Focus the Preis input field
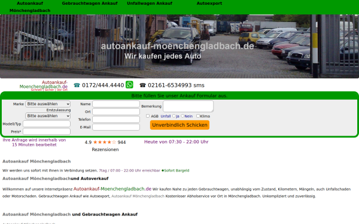359x224 pixels. (x=47, y=131)
